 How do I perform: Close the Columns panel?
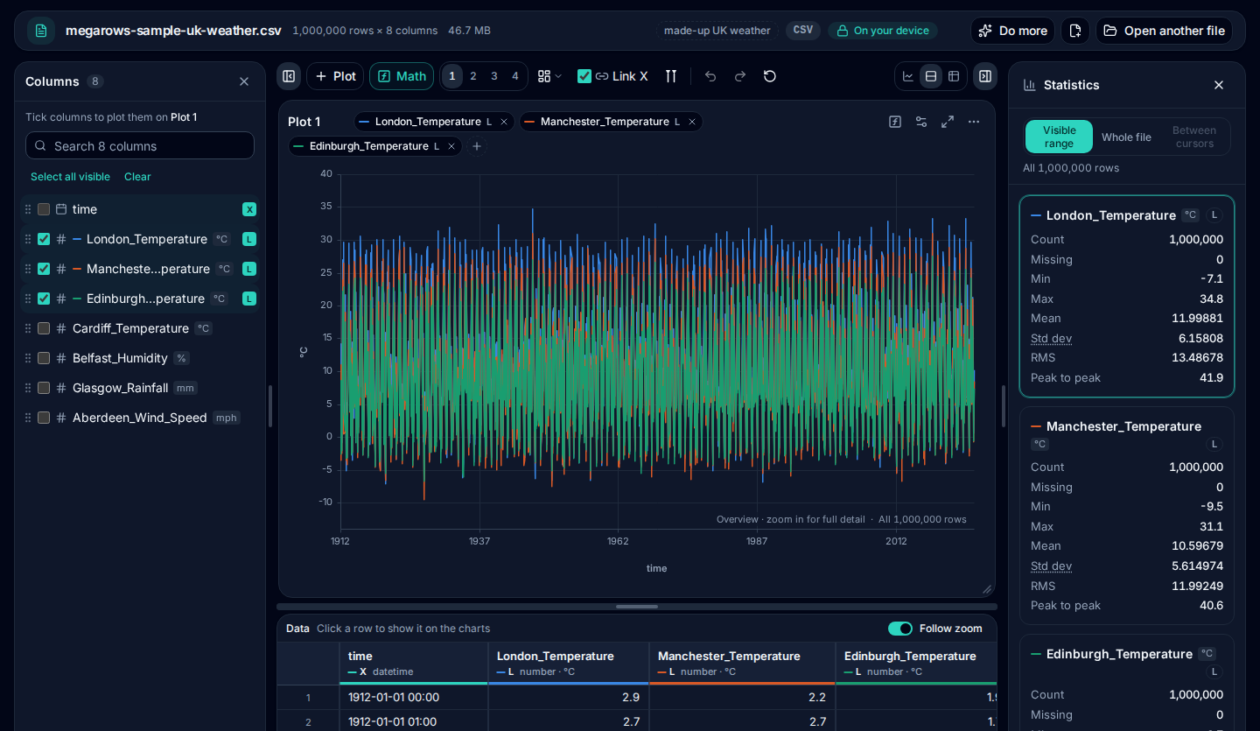tap(244, 81)
